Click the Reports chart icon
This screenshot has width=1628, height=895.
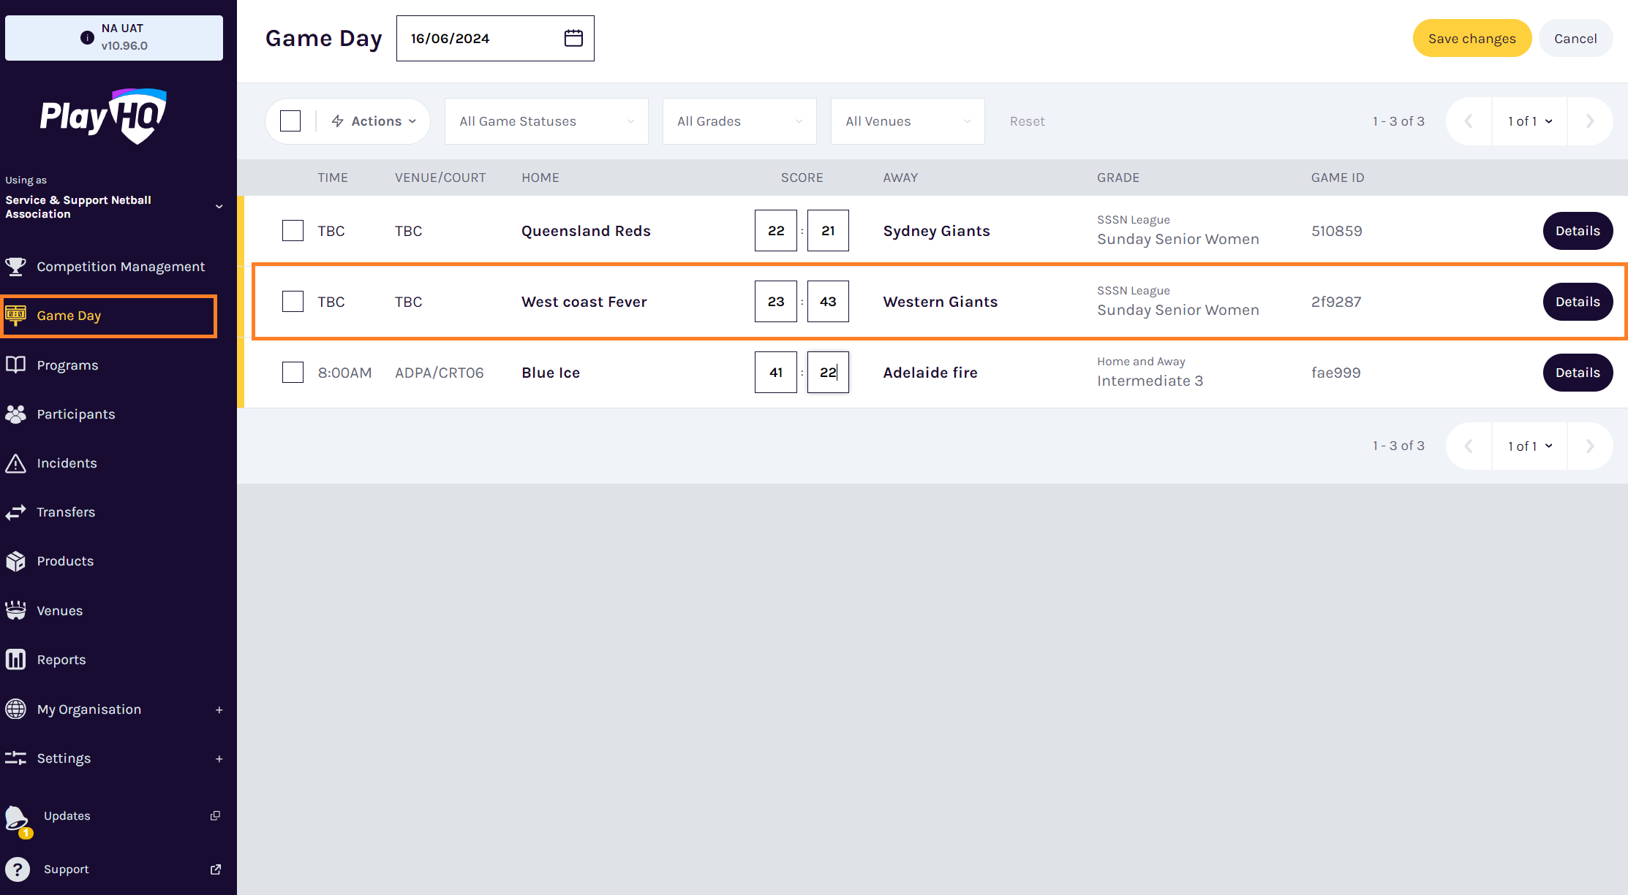pos(15,660)
